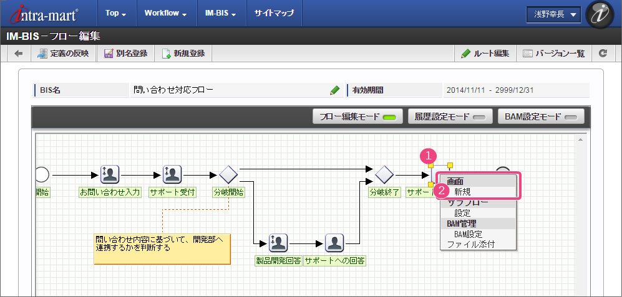
Task: Click the canvas scrollbar up arrow
Action: (x=581, y=140)
